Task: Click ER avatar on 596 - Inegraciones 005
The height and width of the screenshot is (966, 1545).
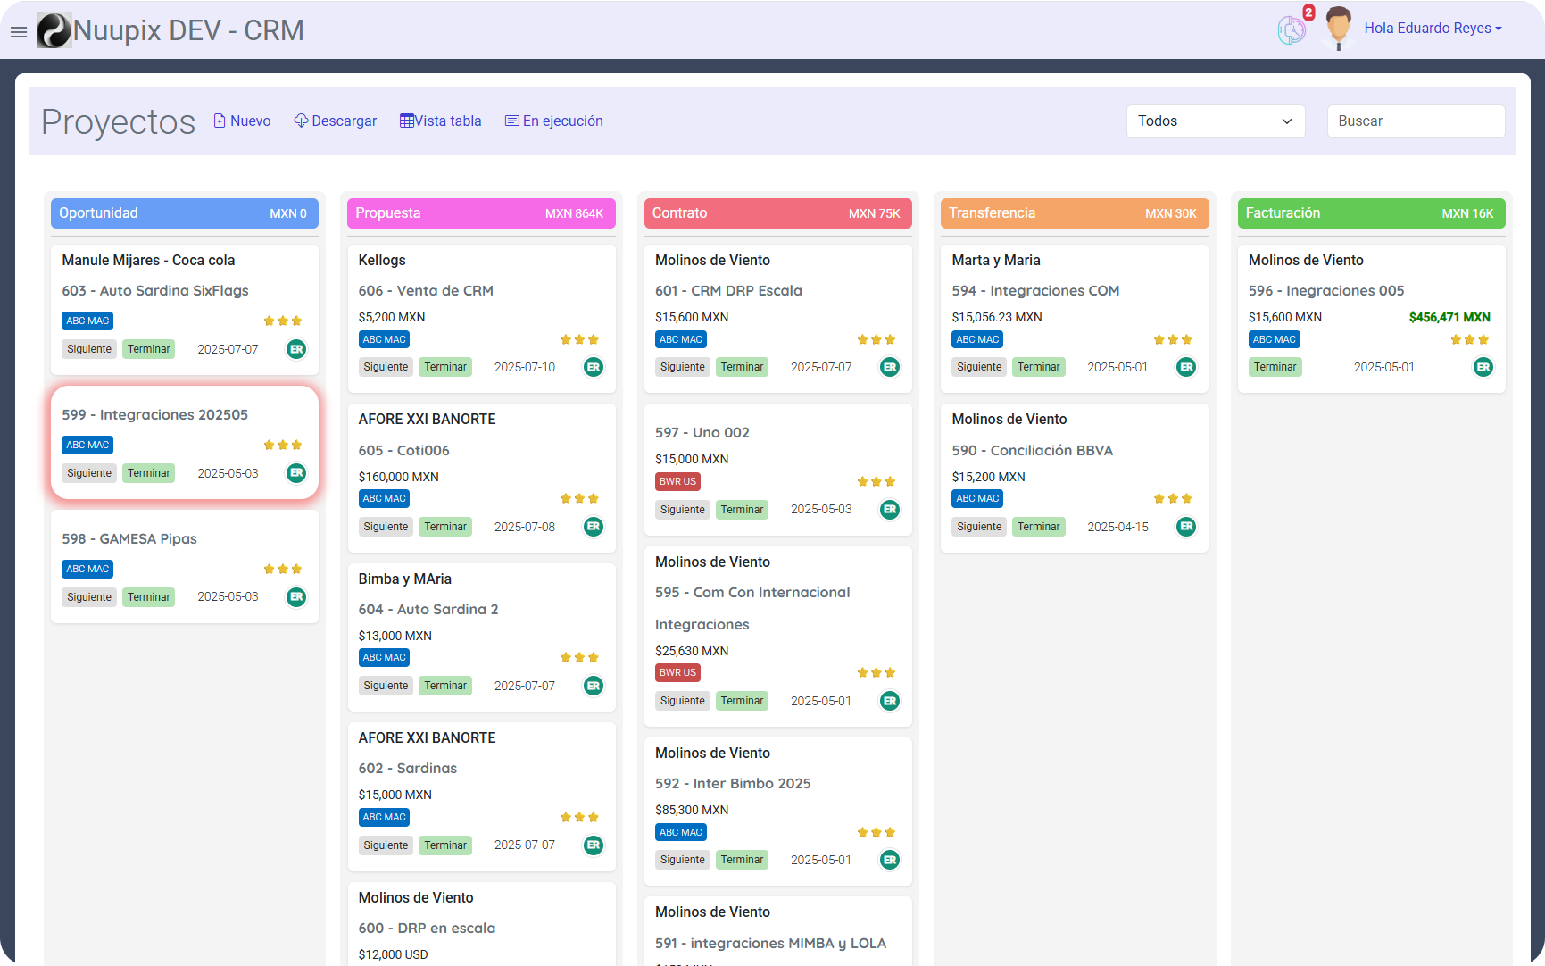Action: 1483,367
